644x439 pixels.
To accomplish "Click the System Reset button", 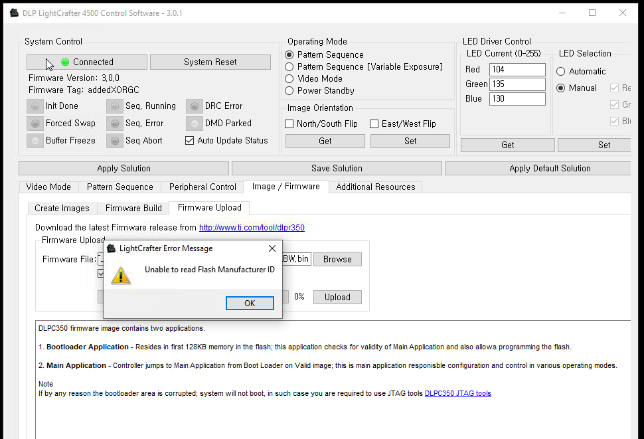I will (x=210, y=62).
